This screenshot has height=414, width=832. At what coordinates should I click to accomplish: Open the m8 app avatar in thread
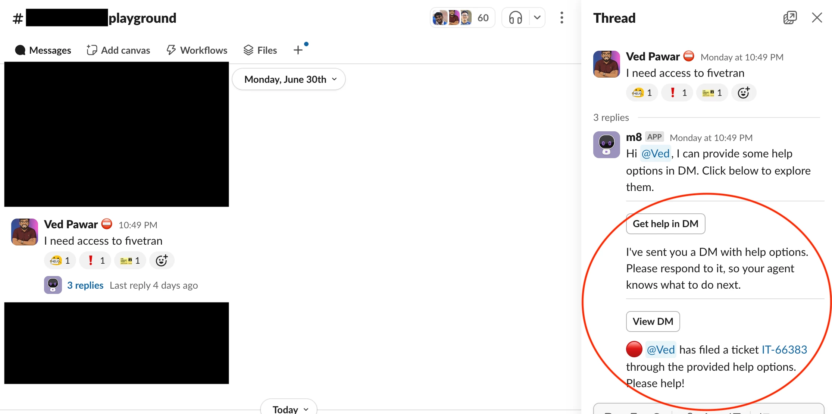point(607,144)
